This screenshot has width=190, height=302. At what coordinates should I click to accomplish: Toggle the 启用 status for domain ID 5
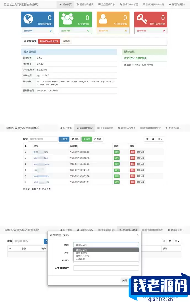[x=117, y=158]
